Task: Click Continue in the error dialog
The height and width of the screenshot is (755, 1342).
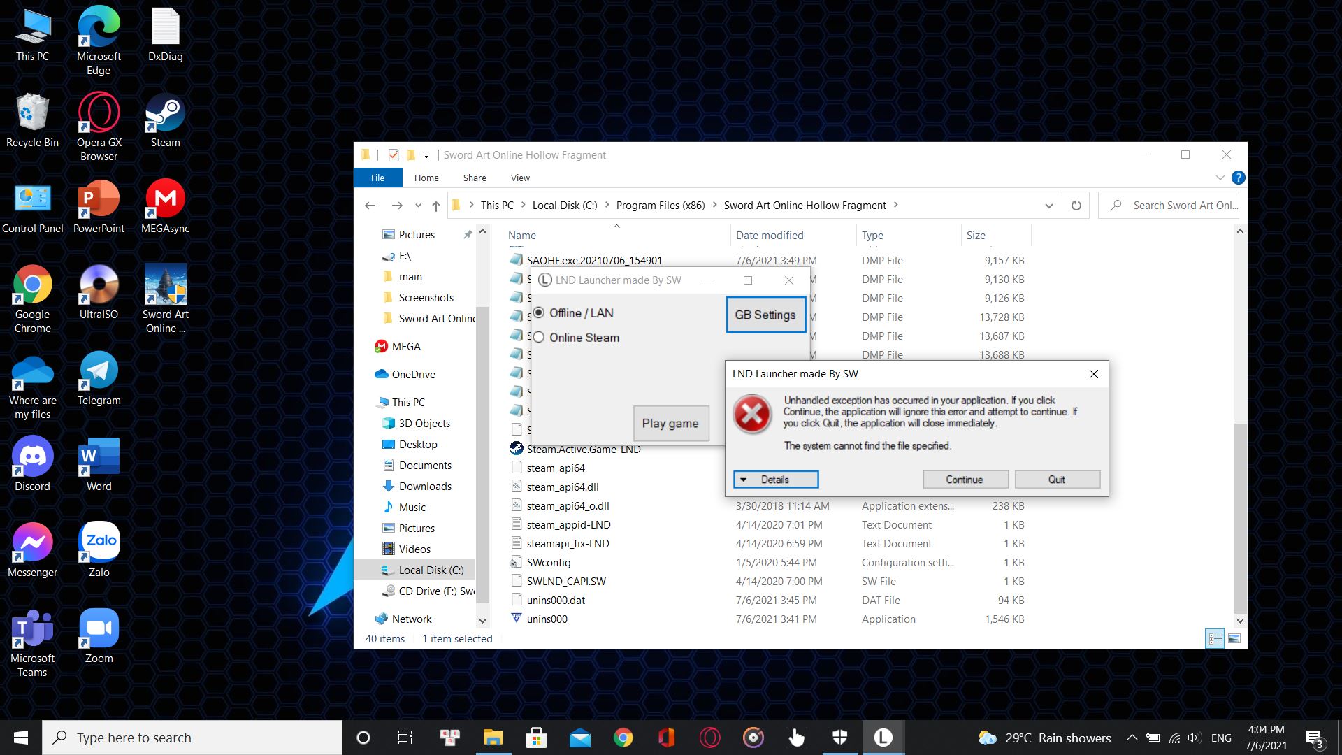Action: [x=965, y=480]
